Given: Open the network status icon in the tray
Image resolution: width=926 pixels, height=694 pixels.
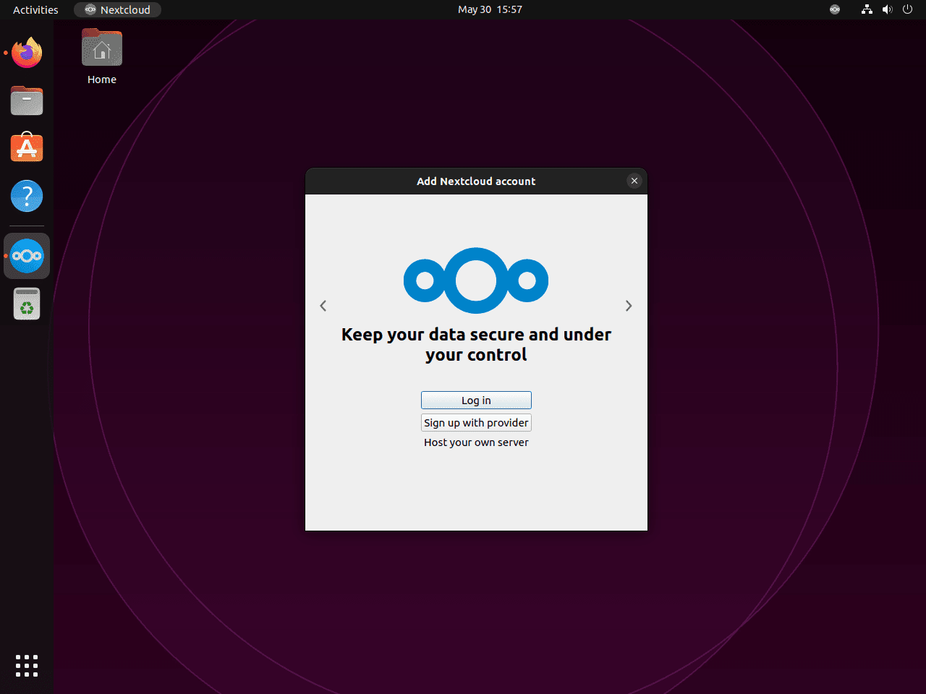Looking at the screenshot, I should pos(867,9).
